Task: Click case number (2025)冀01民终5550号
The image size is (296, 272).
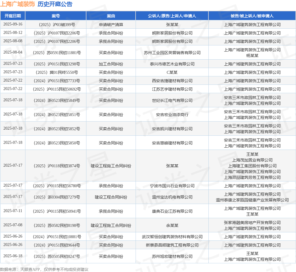Action: pos(57,72)
